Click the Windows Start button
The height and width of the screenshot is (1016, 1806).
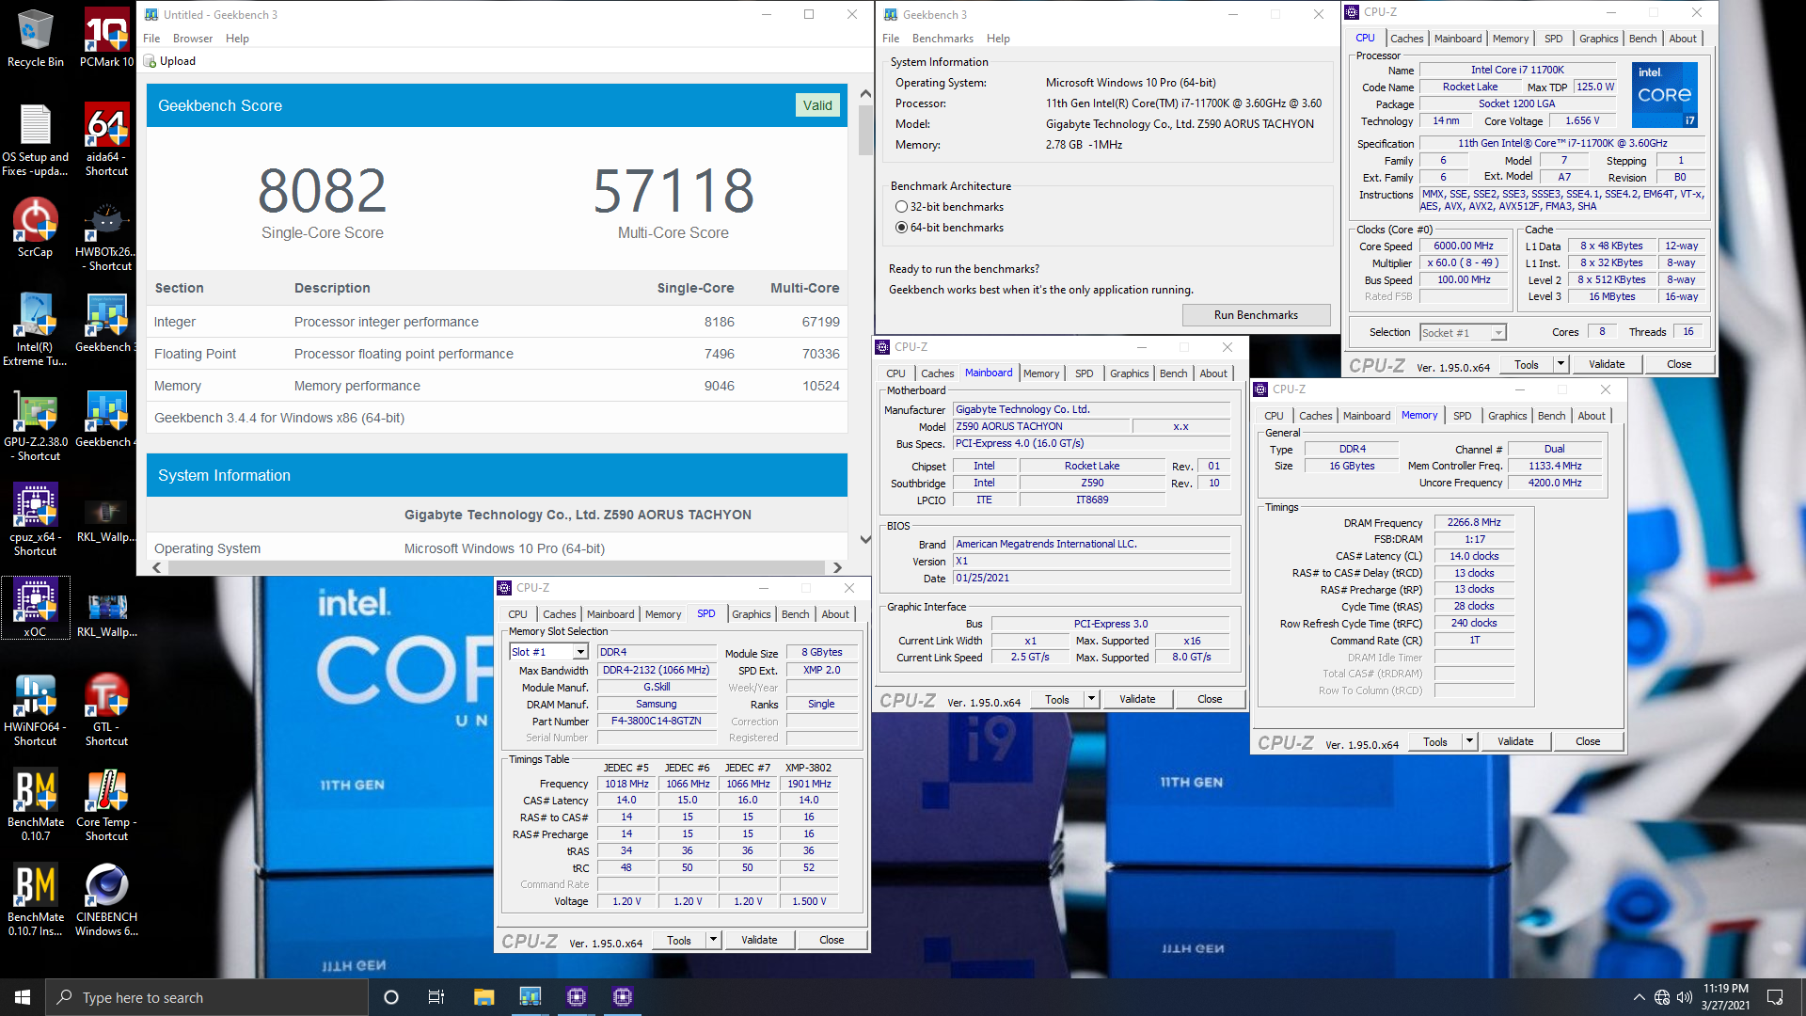pyautogui.click(x=23, y=997)
